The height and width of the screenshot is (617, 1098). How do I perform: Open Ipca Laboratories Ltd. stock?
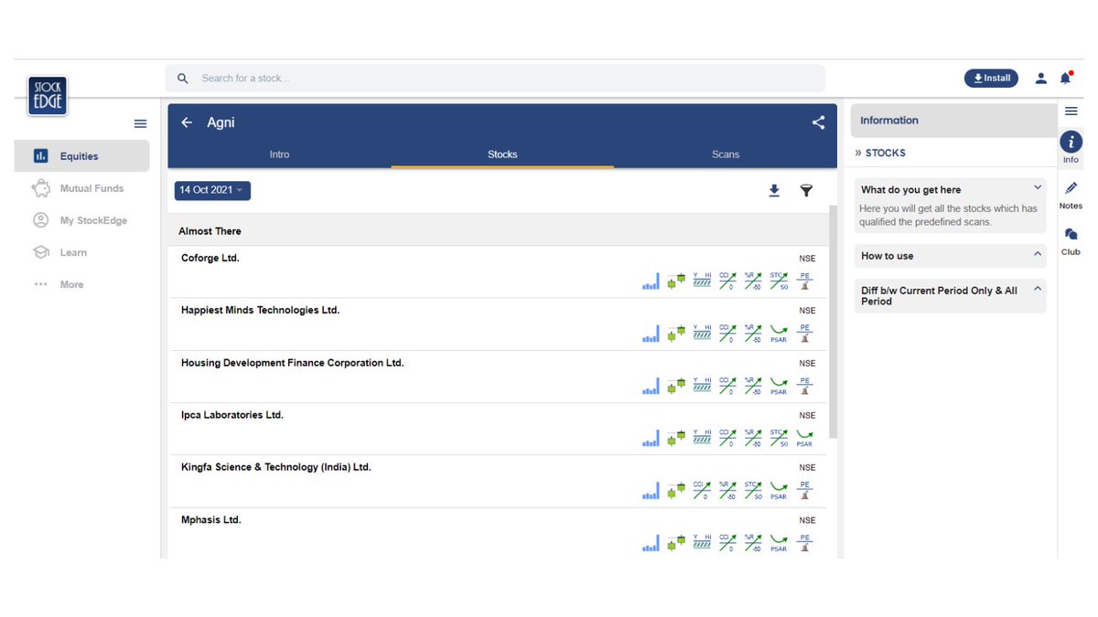(232, 415)
